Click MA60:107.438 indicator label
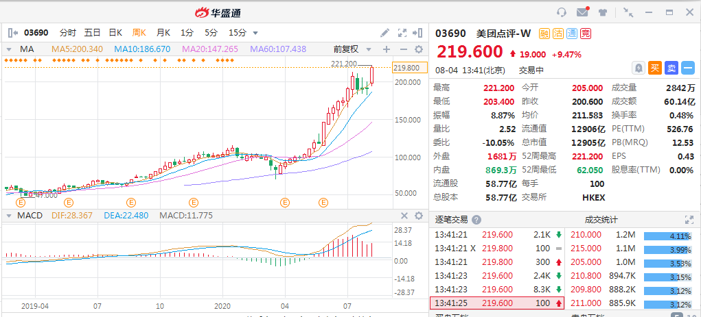This screenshot has width=701, height=317. click(278, 49)
